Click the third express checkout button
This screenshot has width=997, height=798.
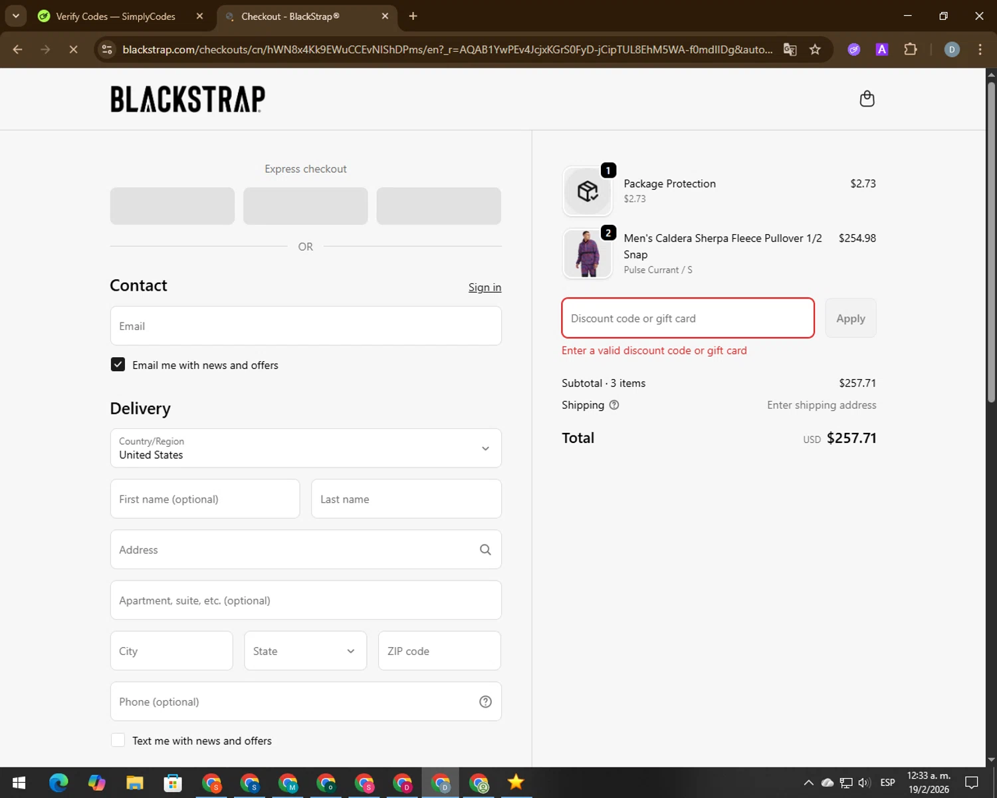coord(439,206)
